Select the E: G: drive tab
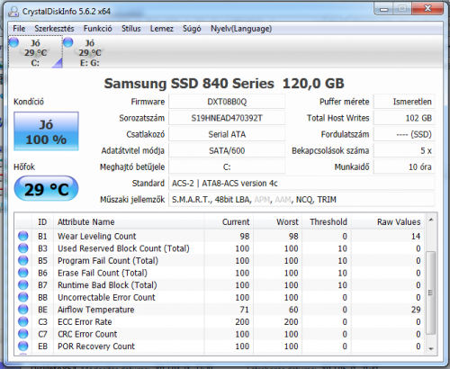450x369 pixels. pos(89,52)
